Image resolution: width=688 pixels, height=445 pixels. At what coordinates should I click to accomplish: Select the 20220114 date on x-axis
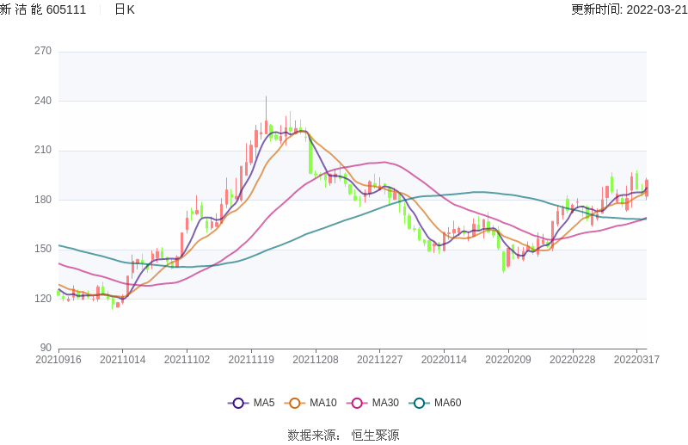[444, 360]
